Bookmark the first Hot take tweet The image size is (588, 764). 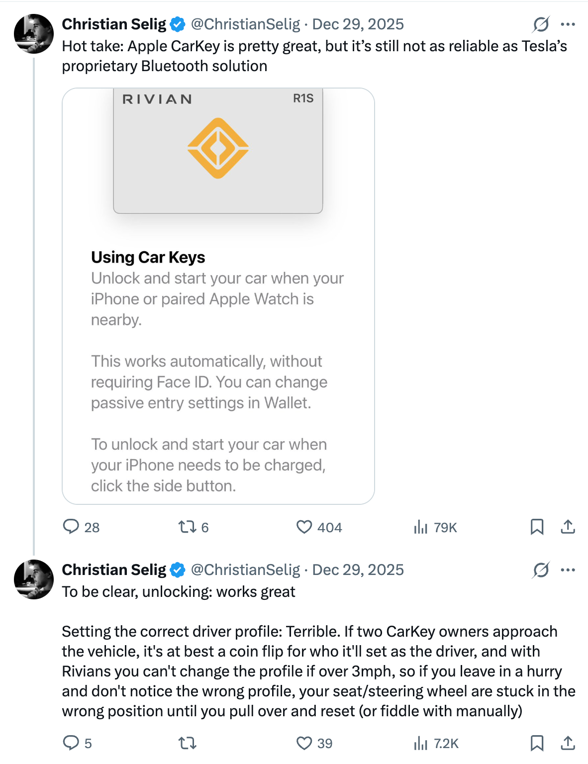point(537,527)
